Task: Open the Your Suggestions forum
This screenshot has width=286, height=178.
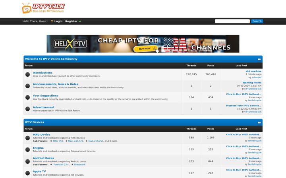Action: (x=45, y=96)
